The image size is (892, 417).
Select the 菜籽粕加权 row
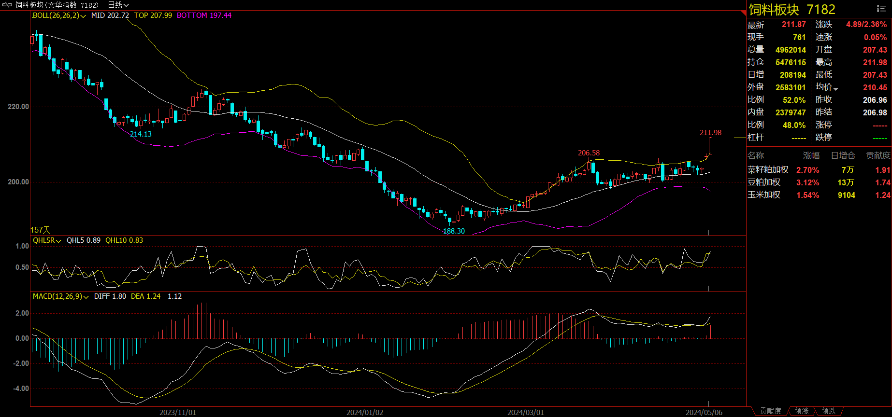coord(819,170)
